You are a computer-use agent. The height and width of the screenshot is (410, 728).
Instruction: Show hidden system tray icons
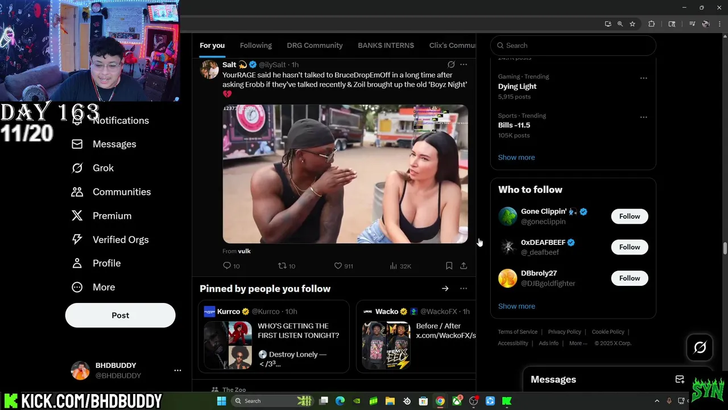click(657, 401)
